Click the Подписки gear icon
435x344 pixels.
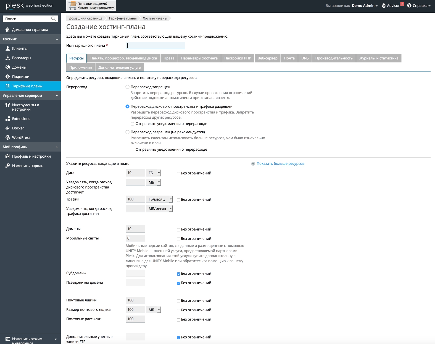coord(8,77)
